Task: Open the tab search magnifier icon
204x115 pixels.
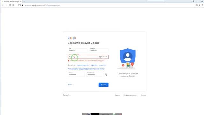Action: coord(193,1)
